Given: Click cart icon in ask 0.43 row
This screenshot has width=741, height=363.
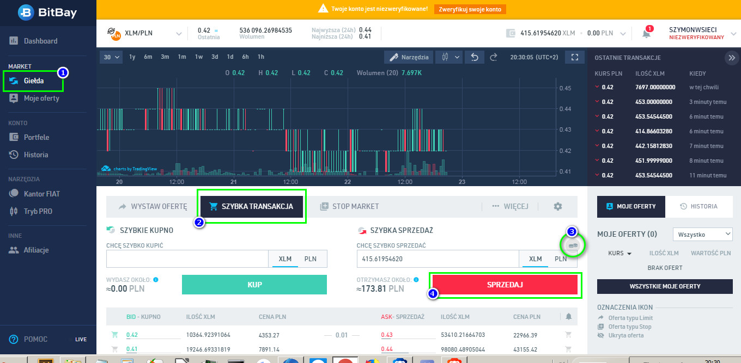Looking at the screenshot, I should click(x=569, y=335).
